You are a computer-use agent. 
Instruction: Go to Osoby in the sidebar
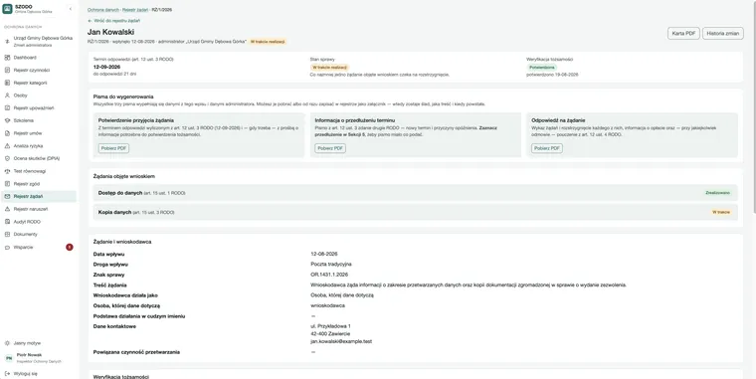39,95
